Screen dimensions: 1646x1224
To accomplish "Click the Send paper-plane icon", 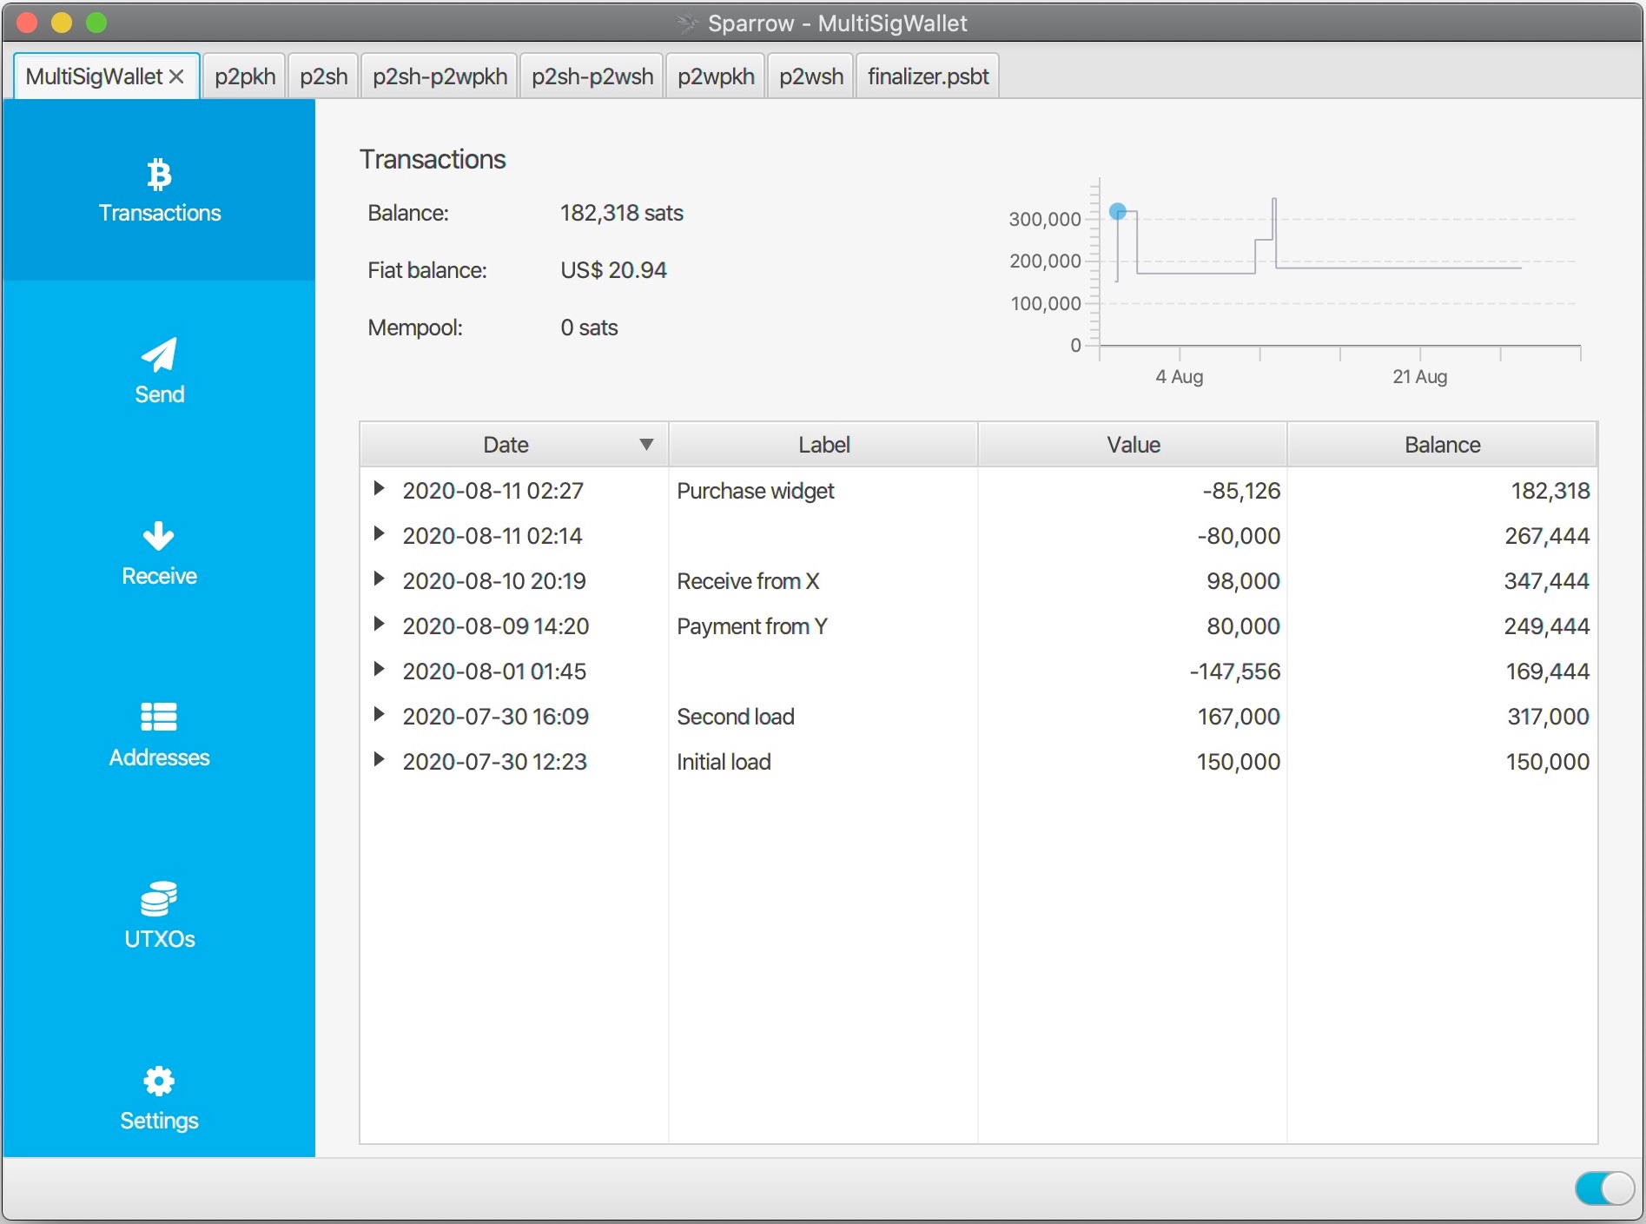I will coord(159,354).
